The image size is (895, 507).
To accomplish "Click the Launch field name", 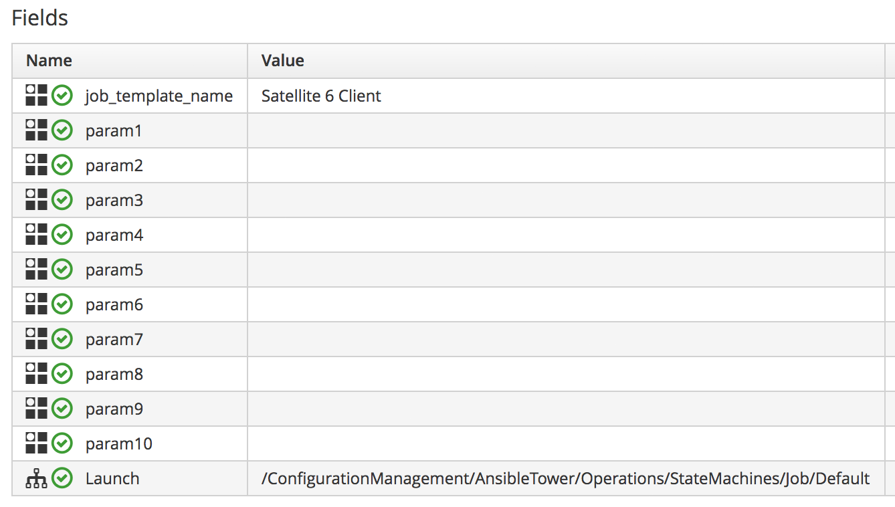I will click(112, 478).
